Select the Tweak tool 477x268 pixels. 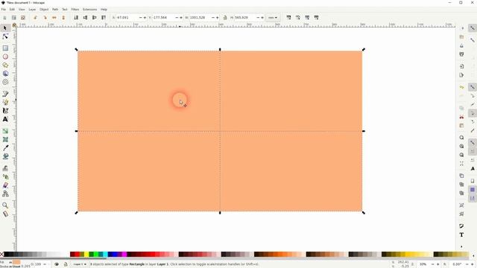point(5,168)
